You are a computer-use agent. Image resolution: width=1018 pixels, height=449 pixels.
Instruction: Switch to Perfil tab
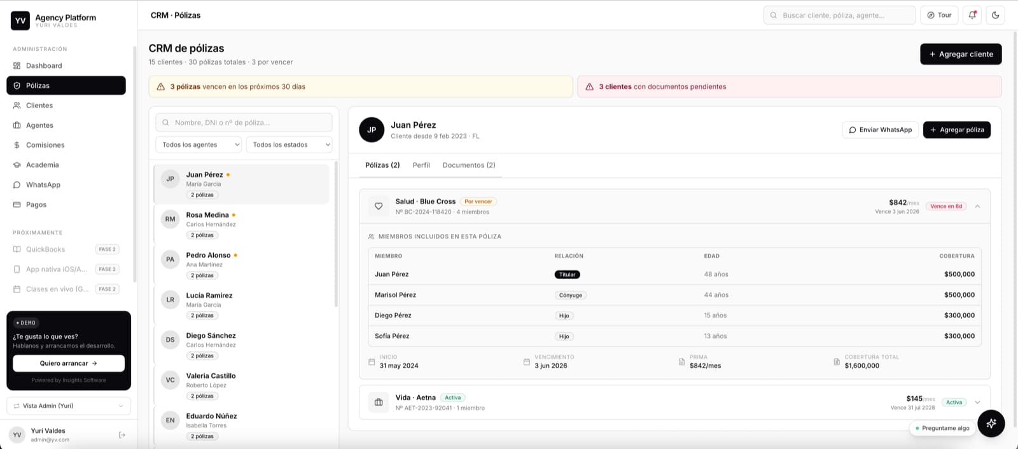click(421, 165)
